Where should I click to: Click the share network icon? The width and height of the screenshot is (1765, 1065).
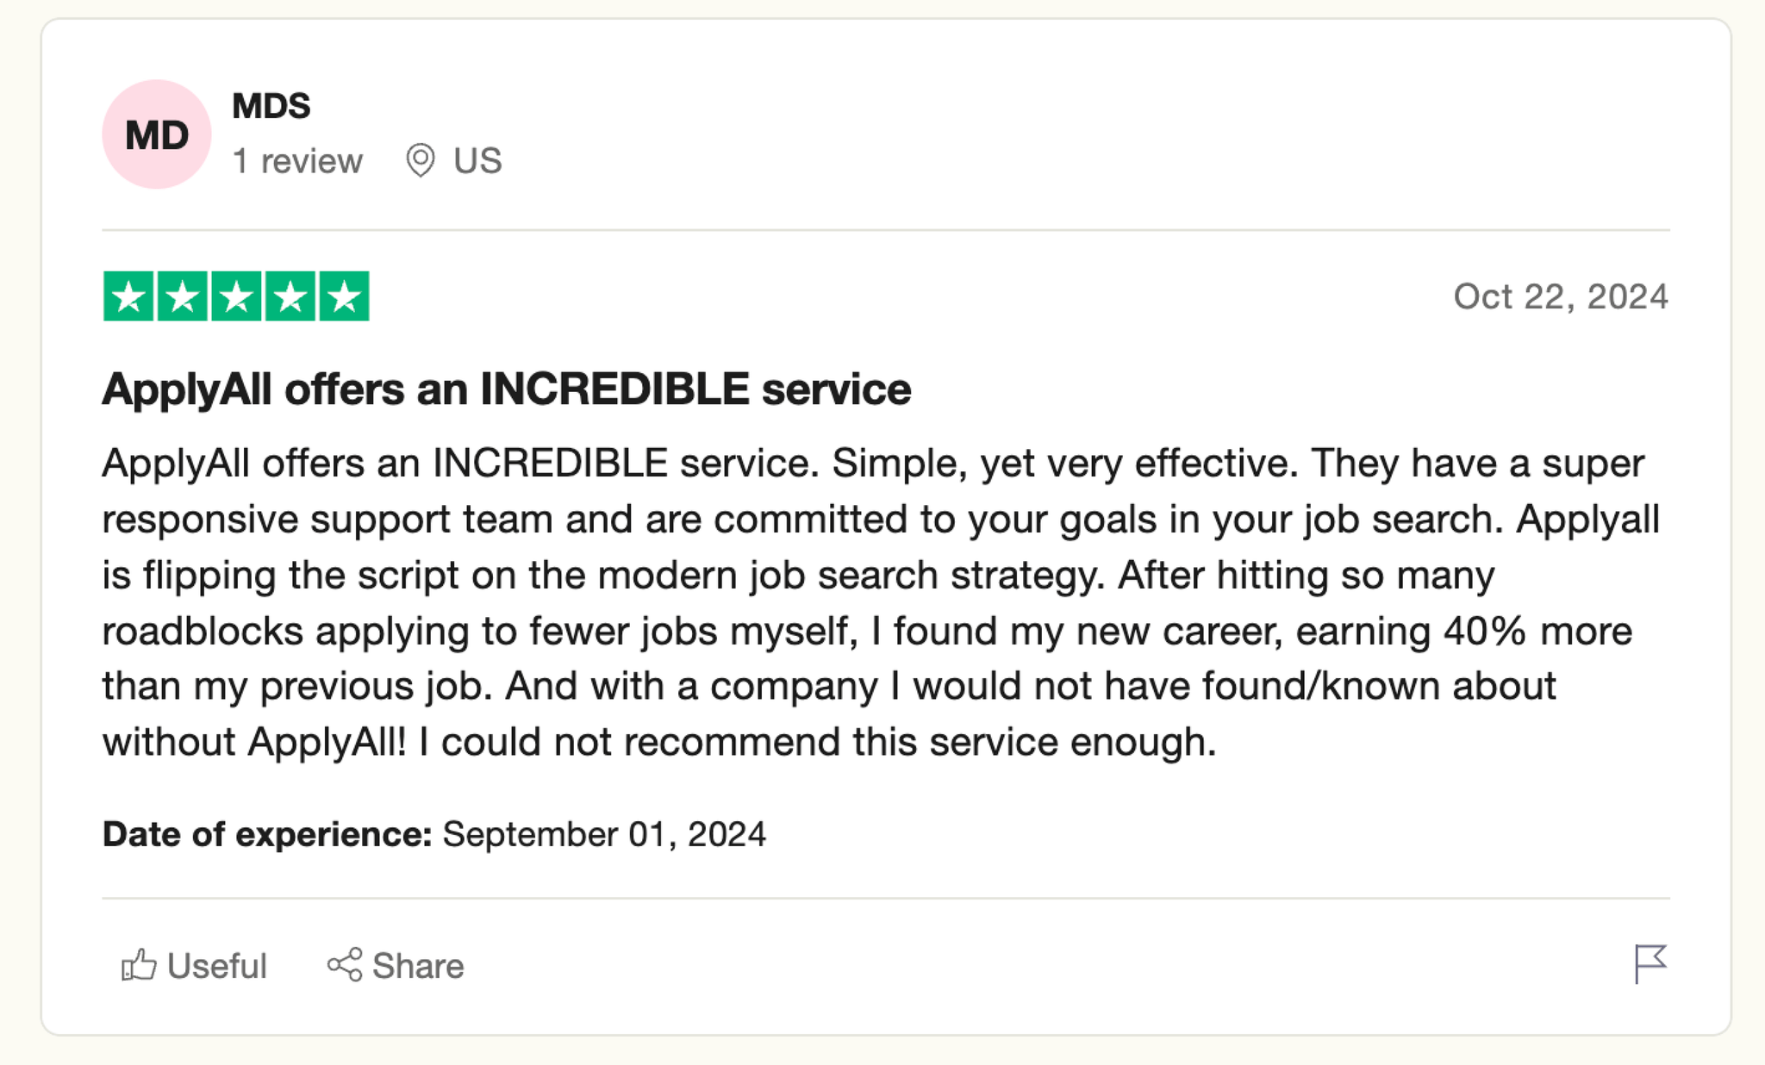345,965
